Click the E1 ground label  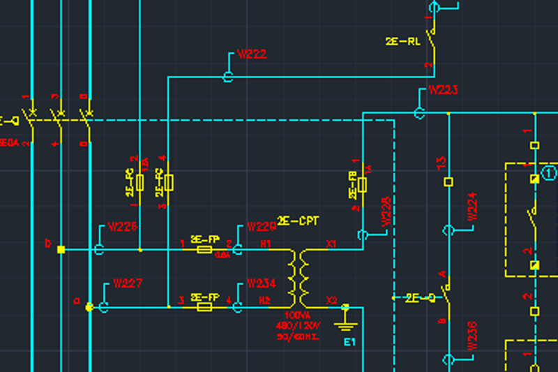tap(349, 342)
